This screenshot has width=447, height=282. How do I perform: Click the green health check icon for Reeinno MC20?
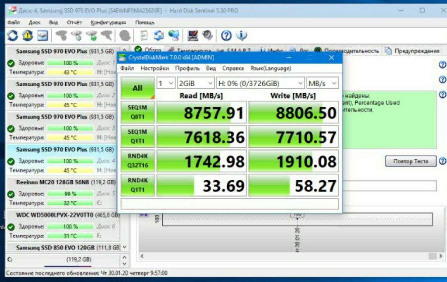click(x=11, y=194)
